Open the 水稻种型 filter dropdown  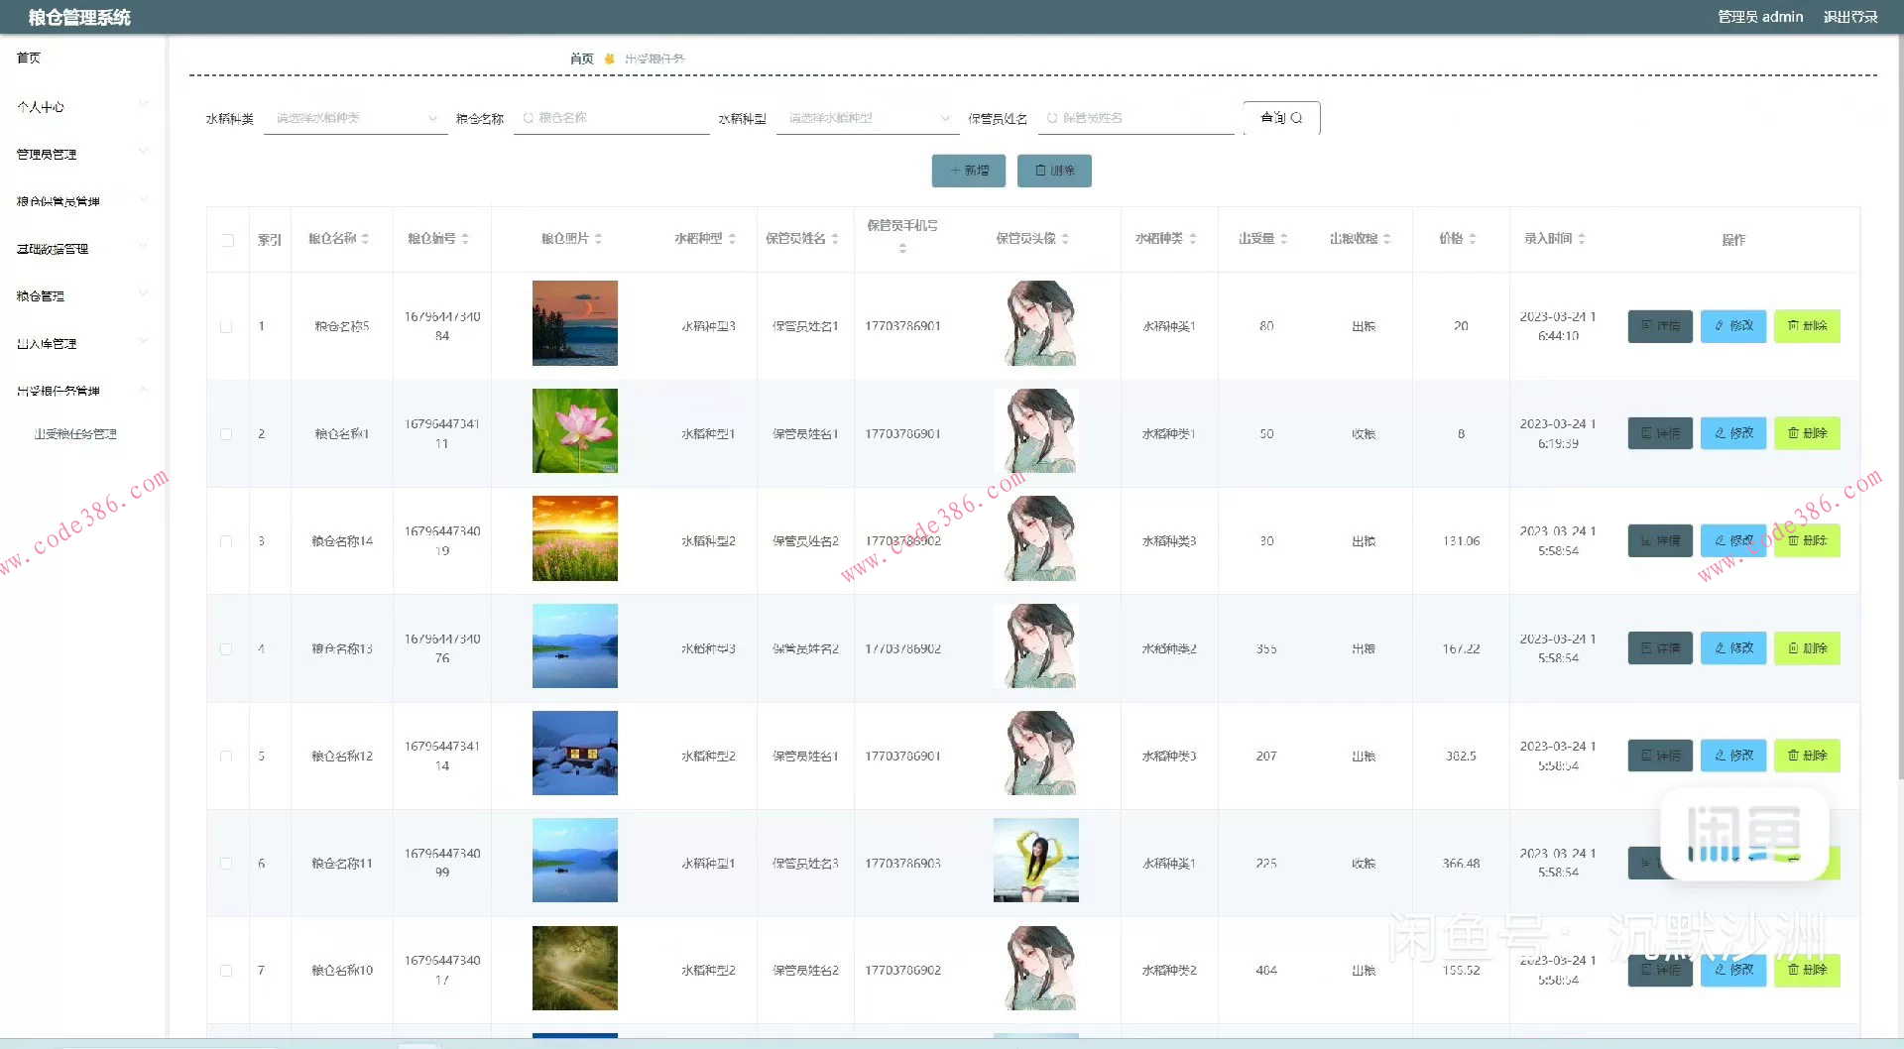tap(867, 118)
